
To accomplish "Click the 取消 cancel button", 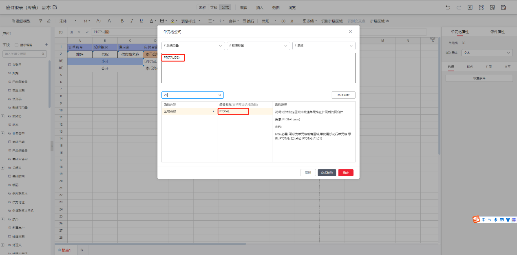I will pos(308,173).
